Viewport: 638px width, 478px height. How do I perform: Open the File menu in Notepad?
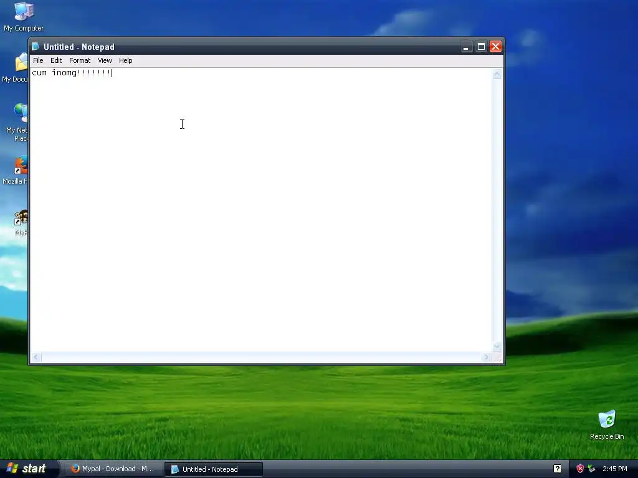pos(38,60)
